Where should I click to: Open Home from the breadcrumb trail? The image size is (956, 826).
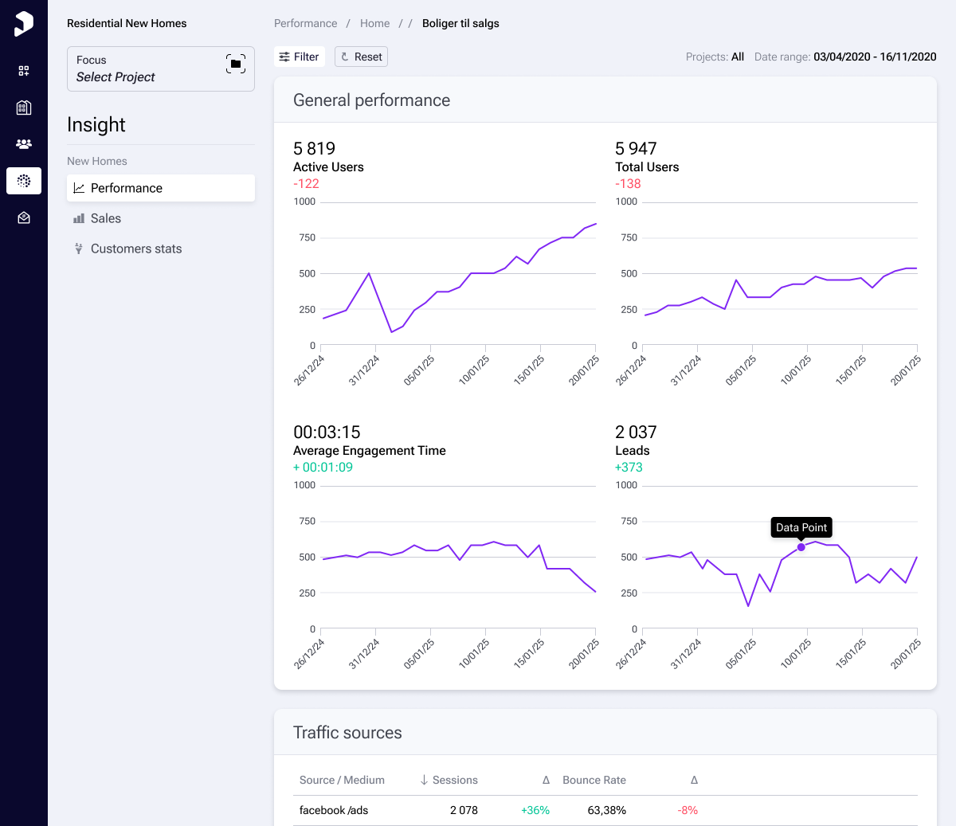[x=374, y=23]
